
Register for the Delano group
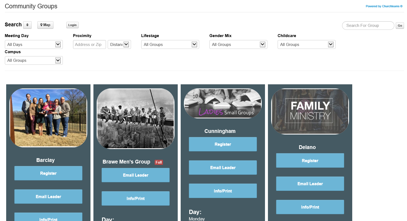click(310, 161)
